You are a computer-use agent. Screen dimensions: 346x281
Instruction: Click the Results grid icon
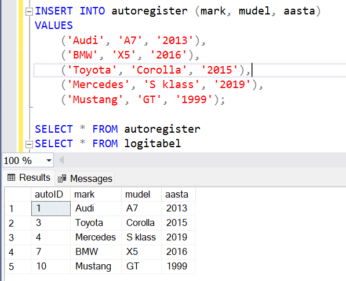[11, 177]
